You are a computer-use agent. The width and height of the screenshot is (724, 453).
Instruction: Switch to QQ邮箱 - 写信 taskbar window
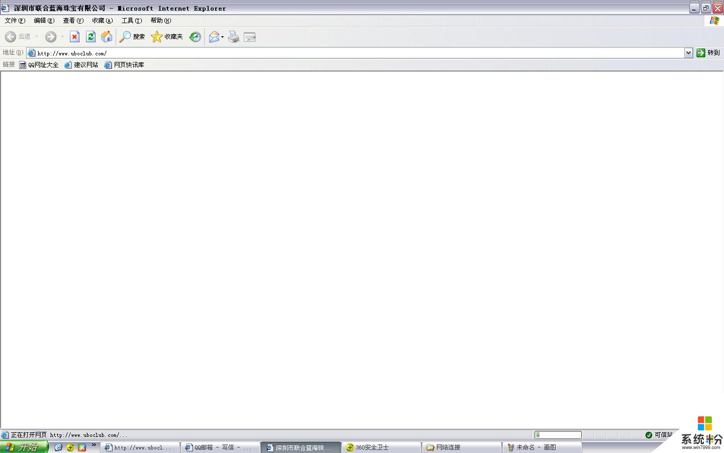click(220, 447)
